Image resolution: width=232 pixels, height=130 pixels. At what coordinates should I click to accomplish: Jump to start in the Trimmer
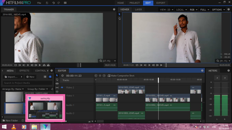click(28, 65)
